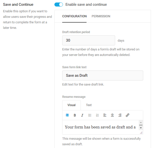Click the 'days' unit label
Viewport: 153px width, 148px height.
[121, 40]
